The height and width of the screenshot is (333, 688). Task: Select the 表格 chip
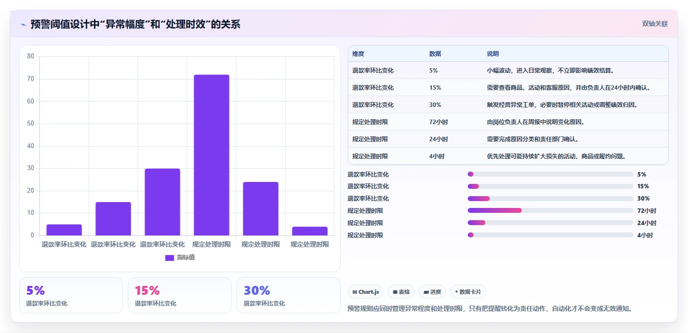click(401, 292)
